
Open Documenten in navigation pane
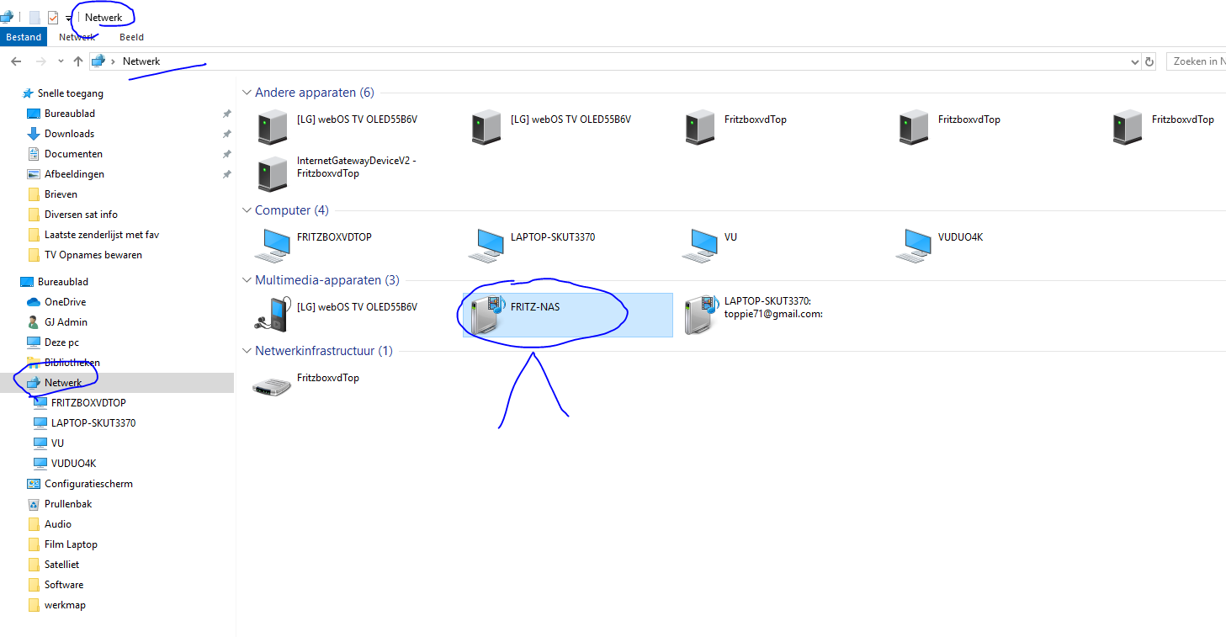coord(73,154)
